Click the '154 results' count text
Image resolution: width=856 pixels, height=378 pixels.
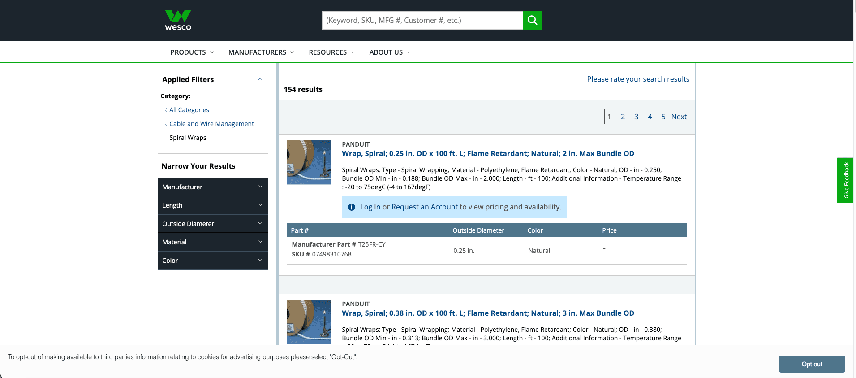303,89
